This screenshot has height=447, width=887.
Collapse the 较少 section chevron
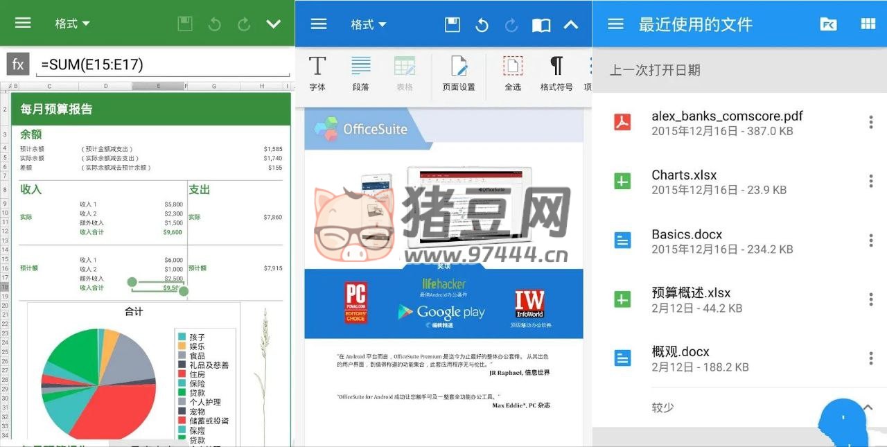click(x=869, y=407)
